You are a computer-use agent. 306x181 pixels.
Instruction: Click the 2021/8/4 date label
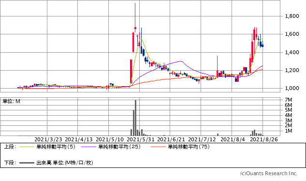233,139
